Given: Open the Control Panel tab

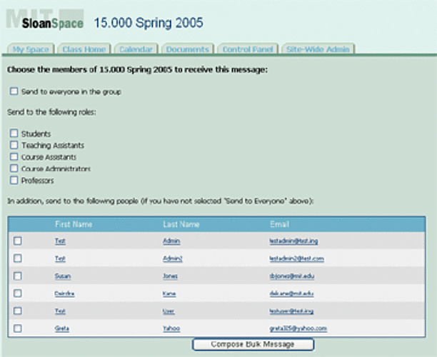Looking at the screenshot, I should (246, 49).
